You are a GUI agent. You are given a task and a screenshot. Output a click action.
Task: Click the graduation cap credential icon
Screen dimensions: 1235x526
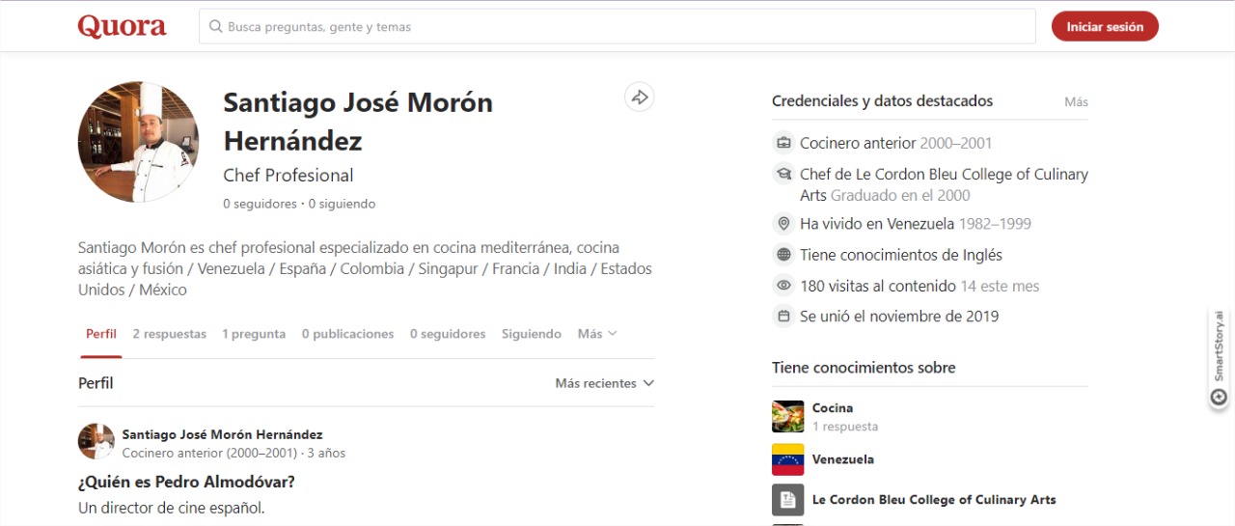[784, 175]
